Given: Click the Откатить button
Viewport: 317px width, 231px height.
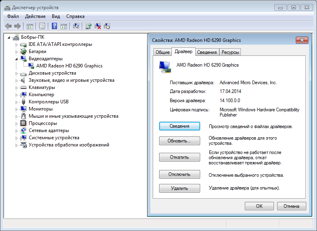Looking at the screenshot, I should point(179,157).
